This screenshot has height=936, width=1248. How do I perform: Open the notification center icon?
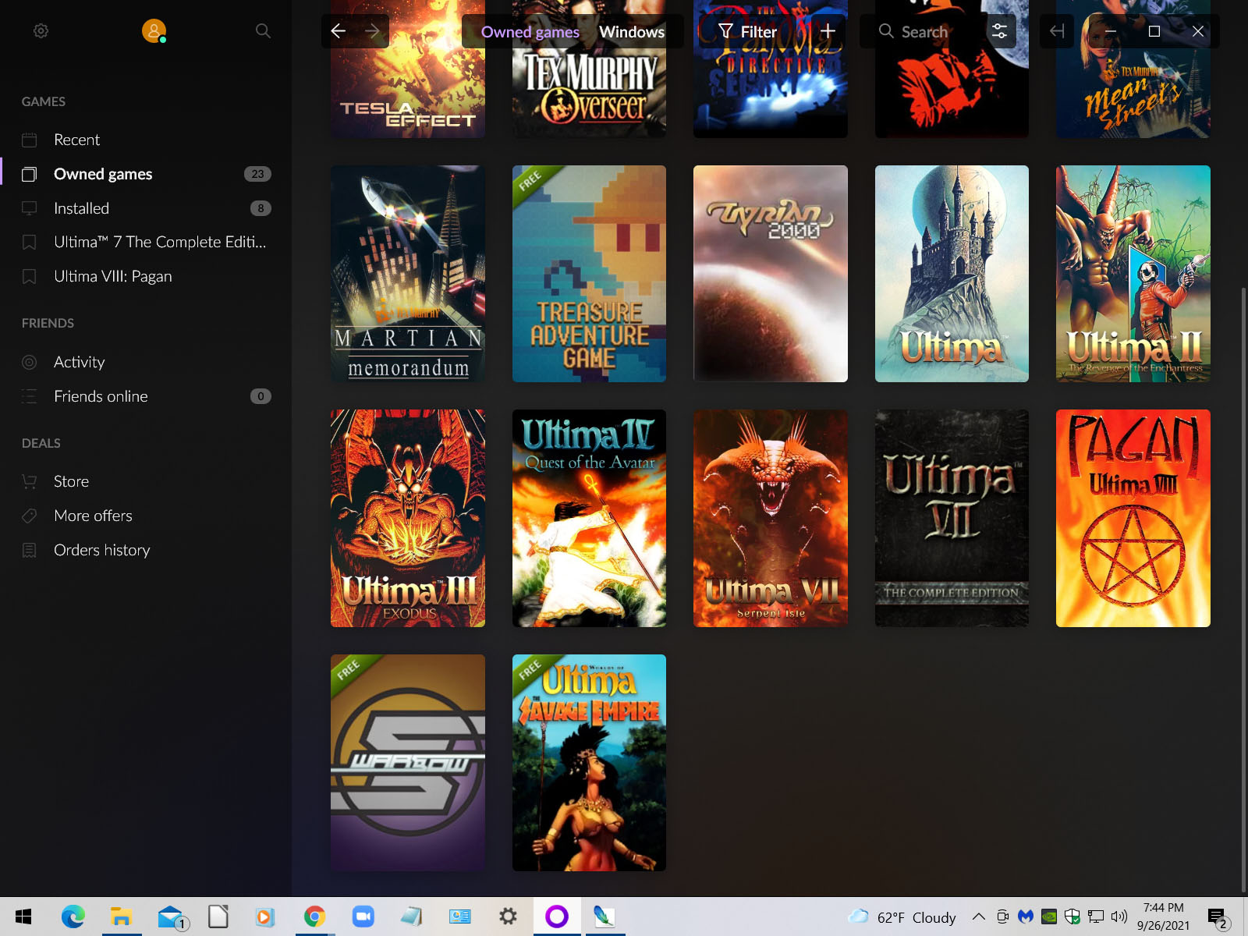click(x=1218, y=916)
